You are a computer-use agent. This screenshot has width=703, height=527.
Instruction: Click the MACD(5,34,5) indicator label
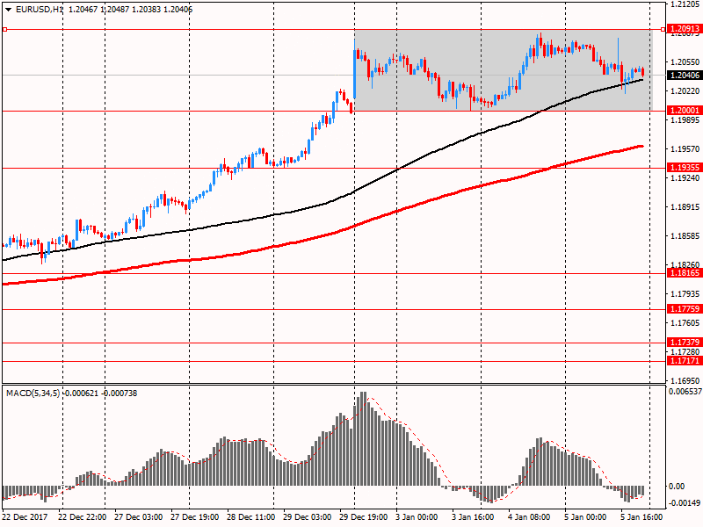33,393
